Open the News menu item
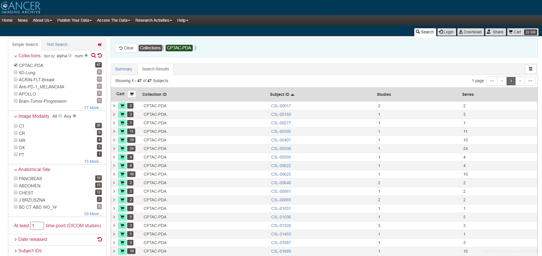The width and height of the screenshot is (542, 256). tap(23, 20)
